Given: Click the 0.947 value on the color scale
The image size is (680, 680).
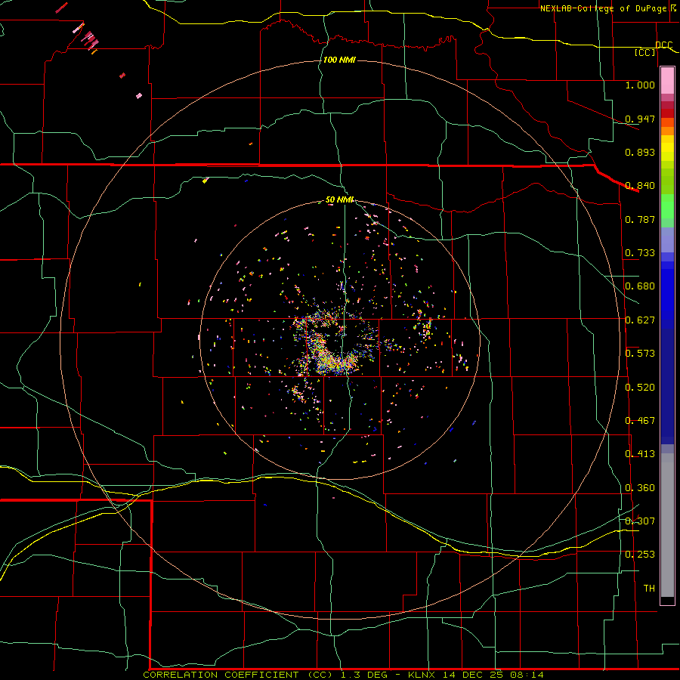Looking at the screenshot, I should click(x=640, y=119).
